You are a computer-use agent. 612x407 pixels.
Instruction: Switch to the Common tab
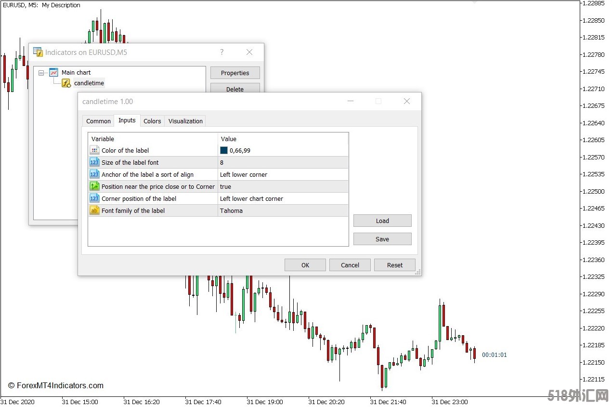(x=99, y=121)
